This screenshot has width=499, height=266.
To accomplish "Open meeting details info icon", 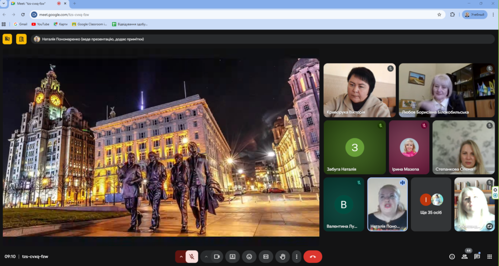I will (452, 256).
